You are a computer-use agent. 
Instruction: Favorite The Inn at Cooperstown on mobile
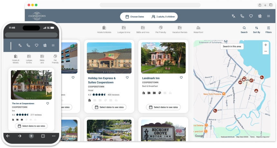pyautogui.click(x=48, y=103)
